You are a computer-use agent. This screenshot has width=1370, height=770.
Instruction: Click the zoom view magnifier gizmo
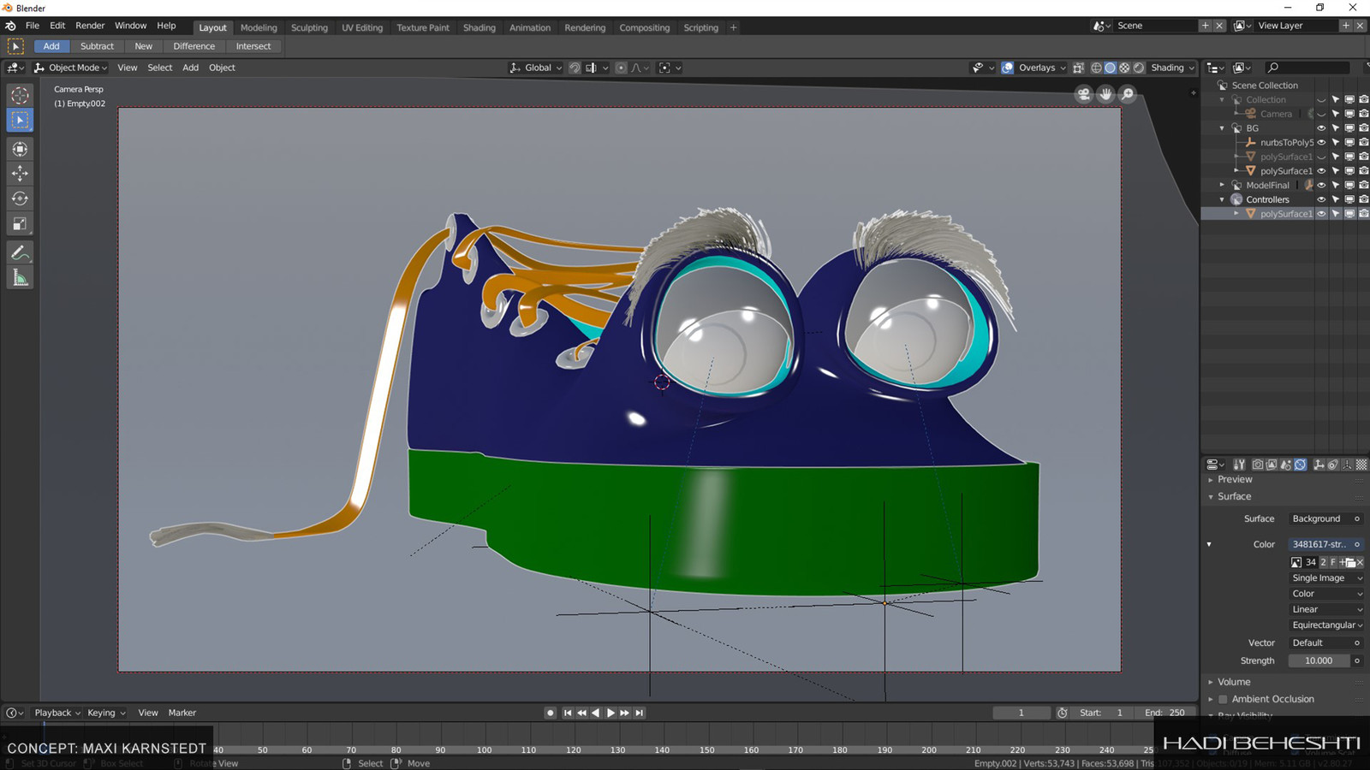1129,94
